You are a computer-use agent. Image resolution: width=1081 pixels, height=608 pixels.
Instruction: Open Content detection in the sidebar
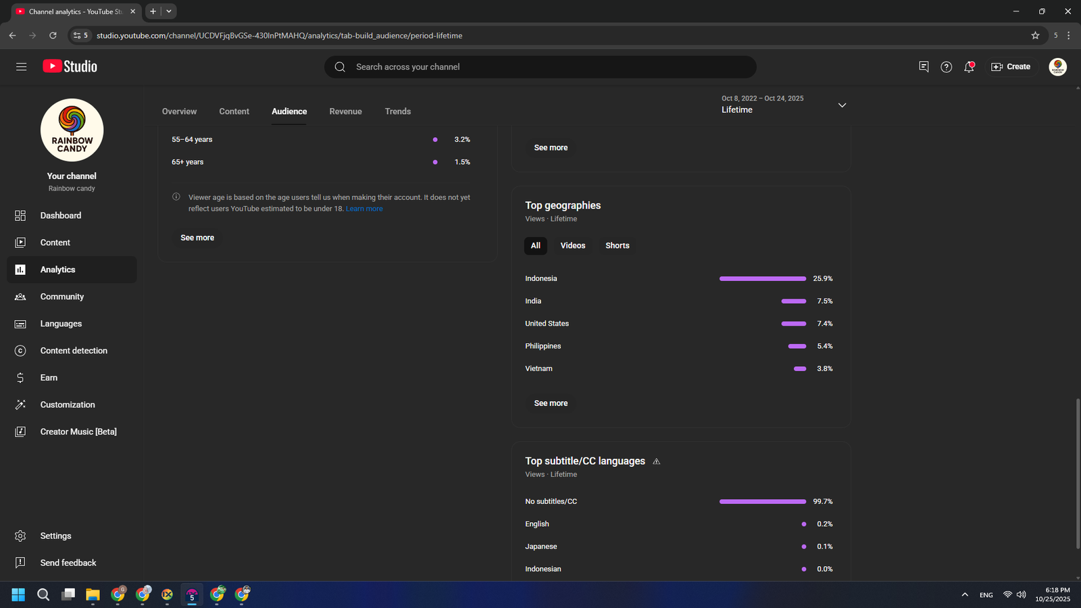73,351
